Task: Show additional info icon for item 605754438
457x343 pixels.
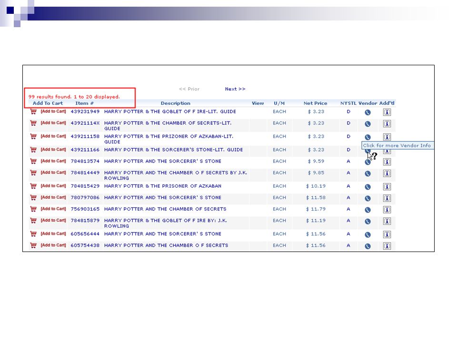Action: pos(387,246)
